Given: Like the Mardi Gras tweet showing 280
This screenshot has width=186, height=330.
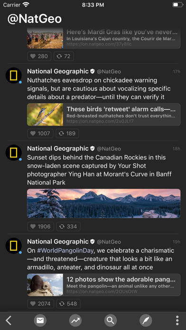Looking at the screenshot, I should pyautogui.click(x=39, y=56).
